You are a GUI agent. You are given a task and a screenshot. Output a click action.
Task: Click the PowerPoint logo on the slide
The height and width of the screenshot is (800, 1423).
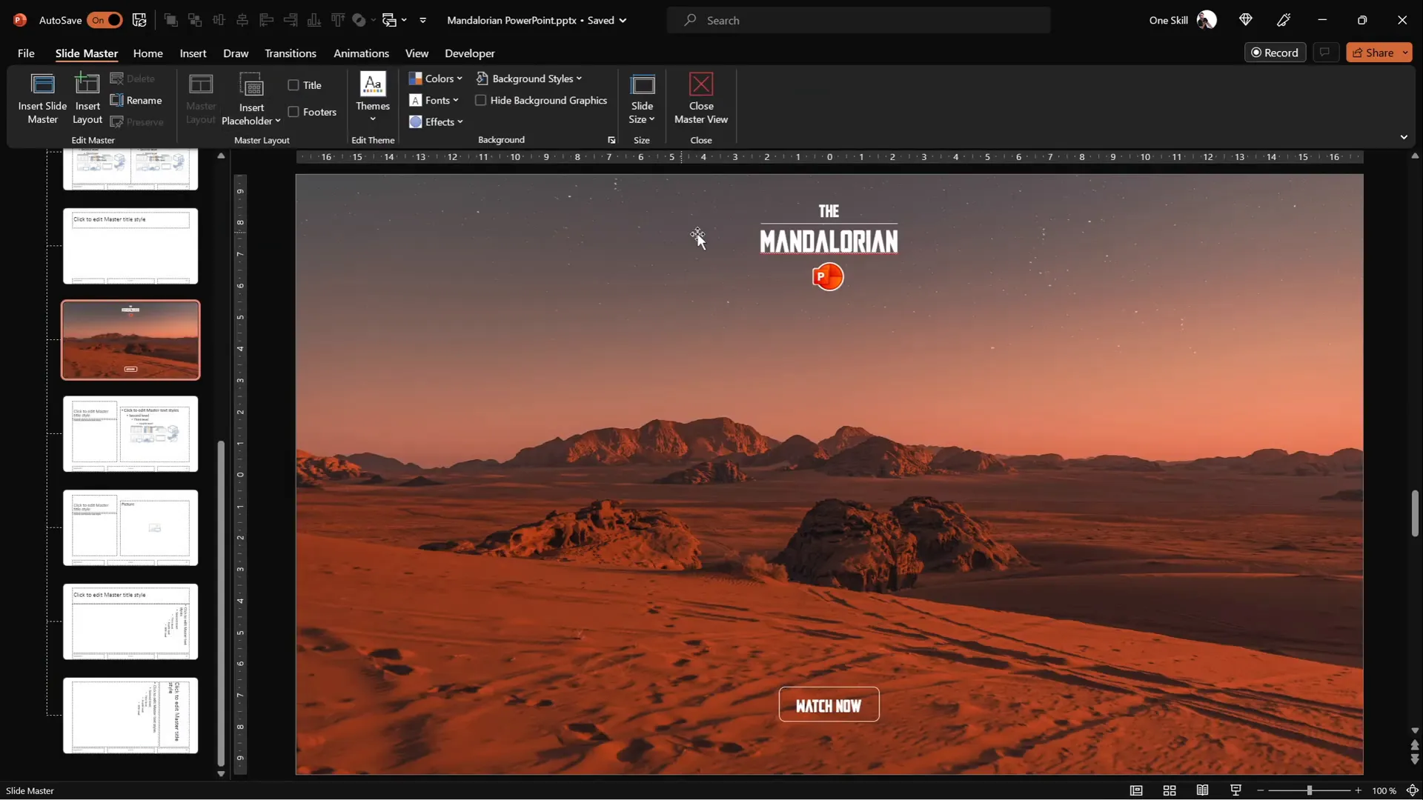828,276
